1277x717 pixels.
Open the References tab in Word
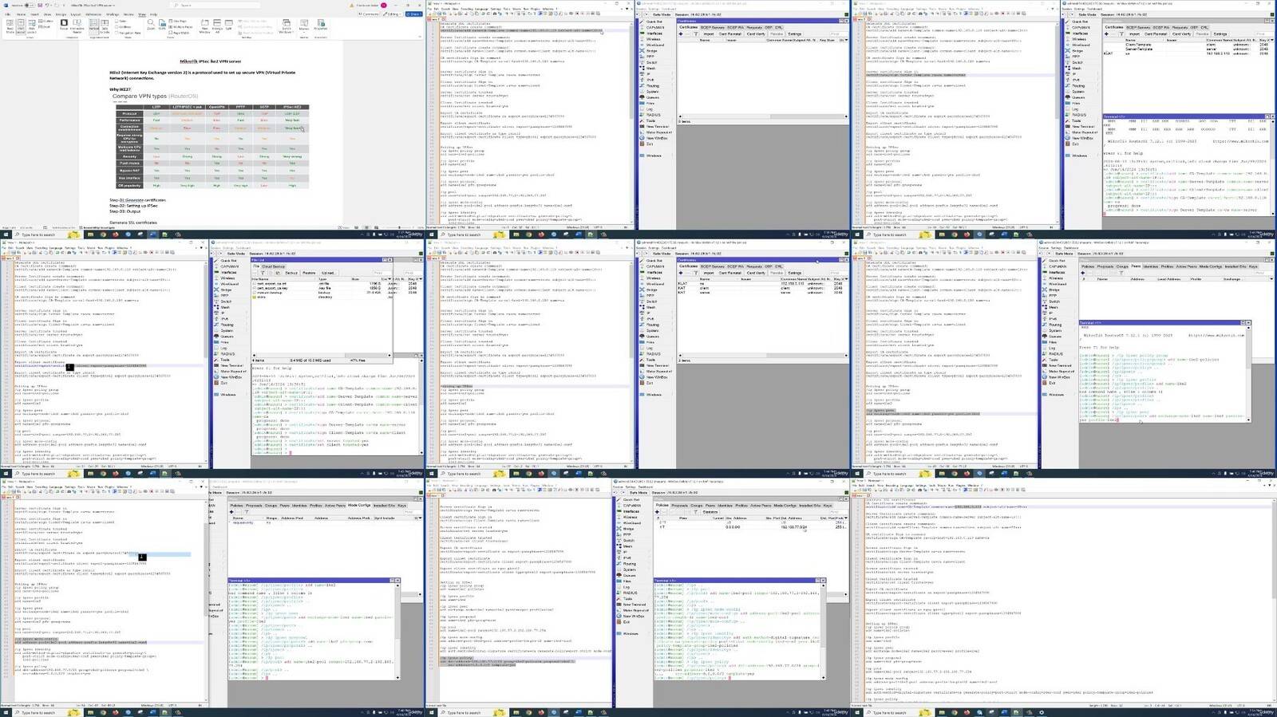pos(93,14)
